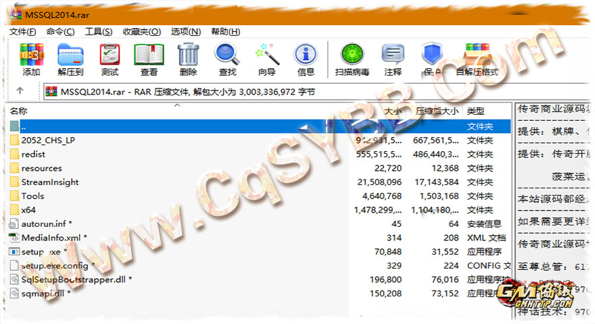
Task: Click 'XML 文档' type cell
Action: (486, 238)
